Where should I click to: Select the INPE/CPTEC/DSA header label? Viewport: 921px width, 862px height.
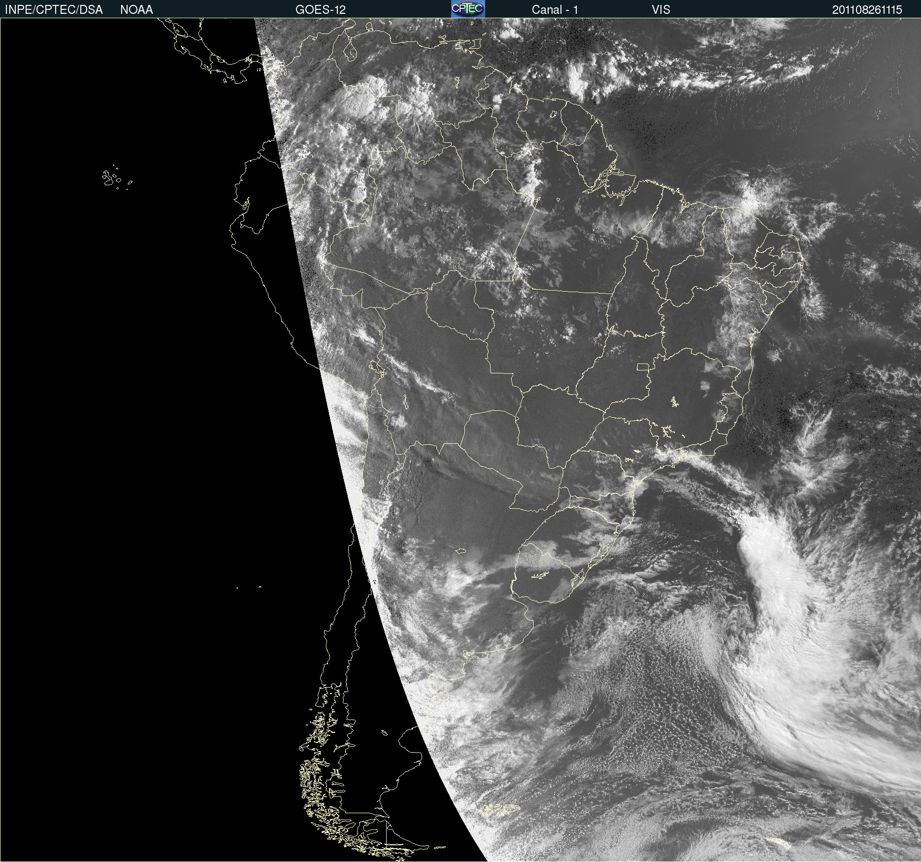click(54, 10)
